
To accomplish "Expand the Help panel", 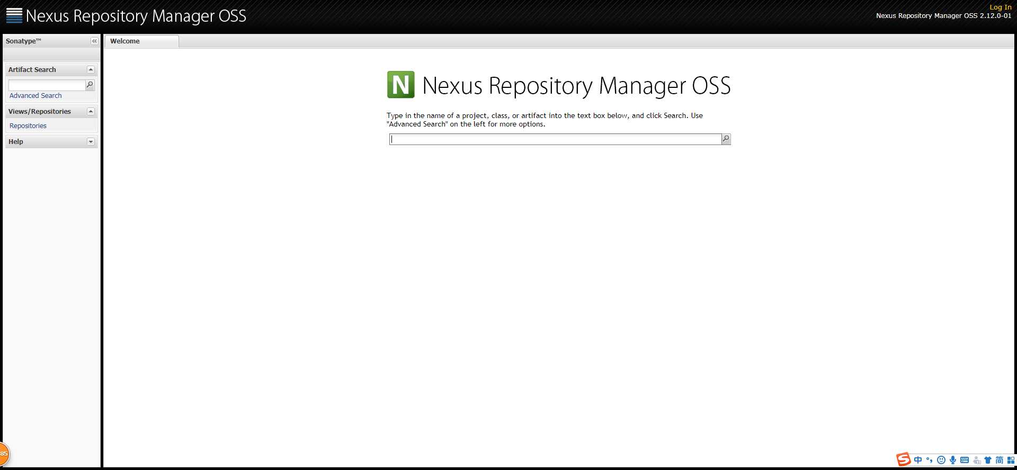I will (91, 141).
